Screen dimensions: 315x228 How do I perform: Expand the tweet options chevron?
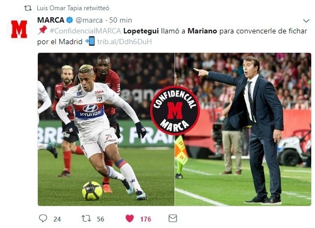click(306, 20)
